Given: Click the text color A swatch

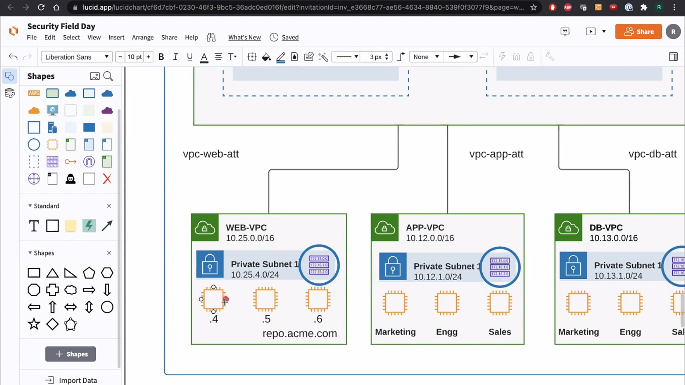Looking at the screenshot, I should click(x=204, y=57).
